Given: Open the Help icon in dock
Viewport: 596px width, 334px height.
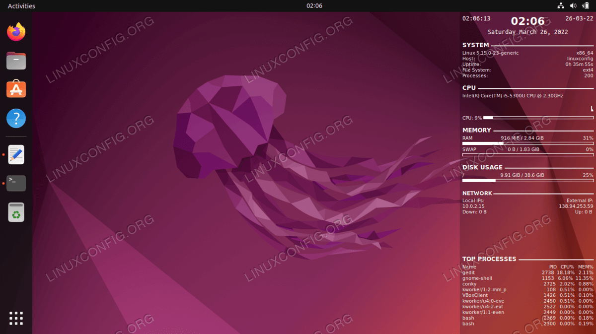Looking at the screenshot, I should [x=16, y=119].
